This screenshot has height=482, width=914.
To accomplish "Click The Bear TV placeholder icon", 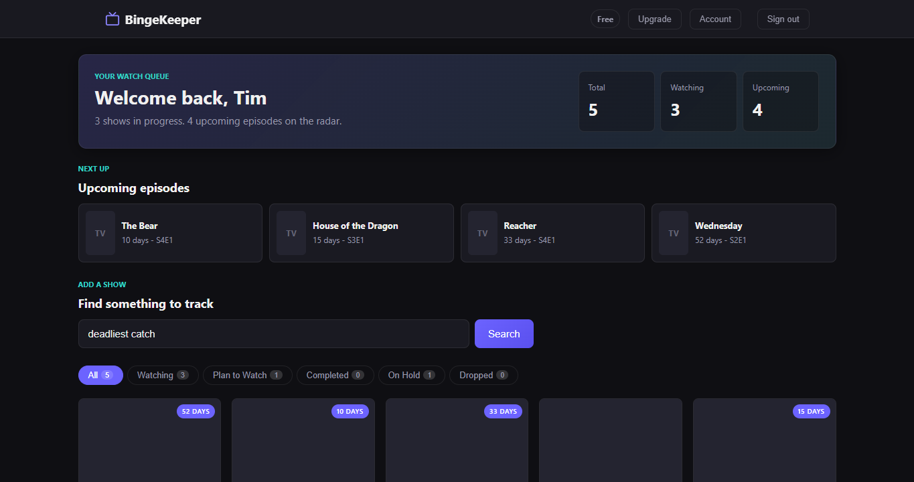I will (x=100, y=233).
